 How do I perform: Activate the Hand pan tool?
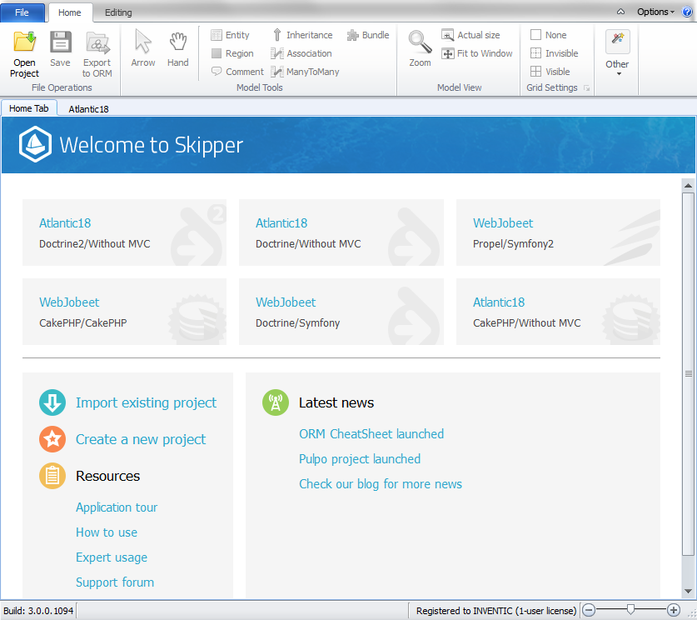(178, 49)
